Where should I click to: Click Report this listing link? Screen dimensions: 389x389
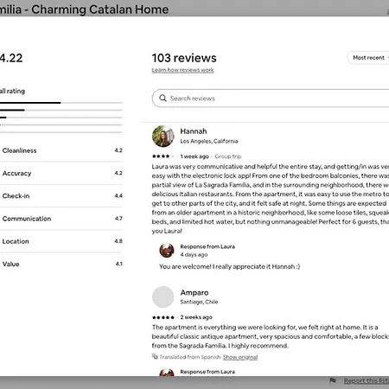pyautogui.click(x=367, y=380)
